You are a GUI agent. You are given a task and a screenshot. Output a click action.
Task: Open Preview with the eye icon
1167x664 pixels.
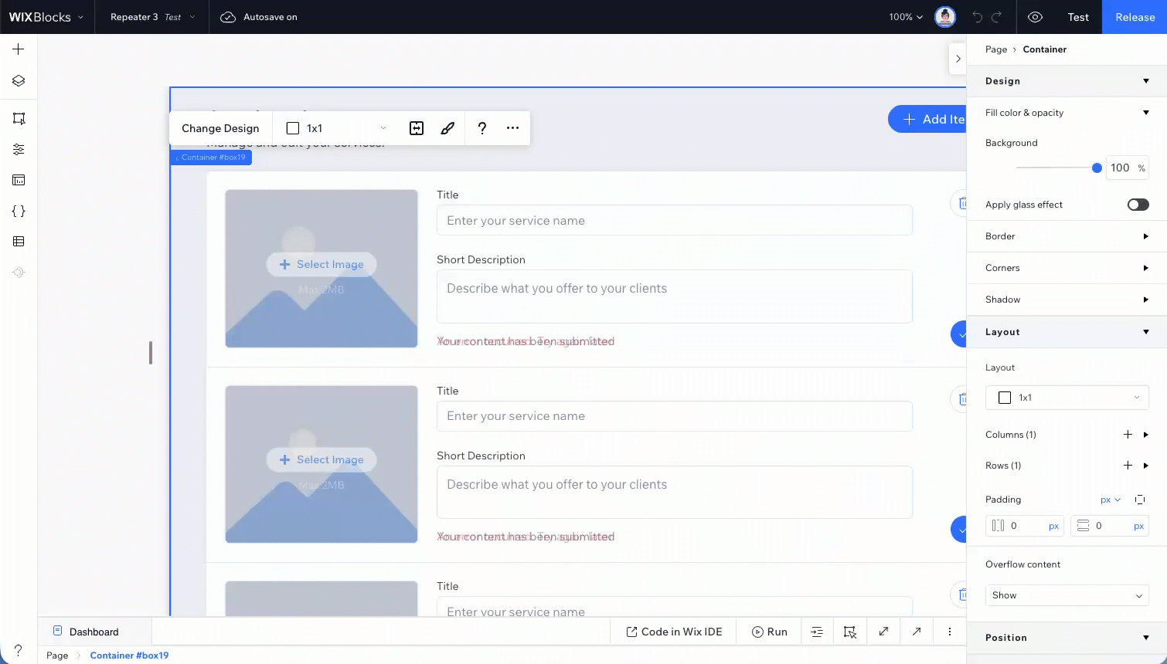[x=1036, y=17]
